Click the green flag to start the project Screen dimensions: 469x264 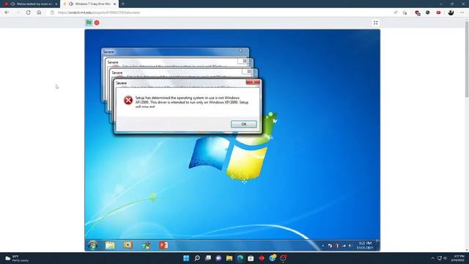coord(89,23)
